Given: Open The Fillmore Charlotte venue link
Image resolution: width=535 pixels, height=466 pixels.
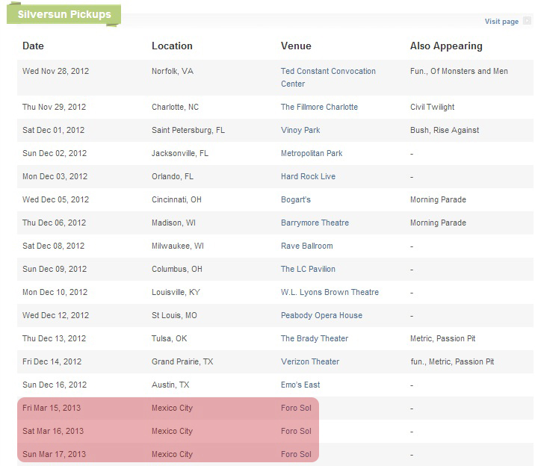Looking at the screenshot, I should tap(319, 107).
